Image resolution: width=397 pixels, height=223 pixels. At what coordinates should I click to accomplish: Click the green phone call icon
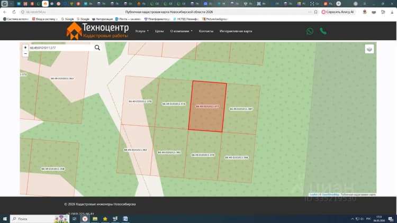323,31
